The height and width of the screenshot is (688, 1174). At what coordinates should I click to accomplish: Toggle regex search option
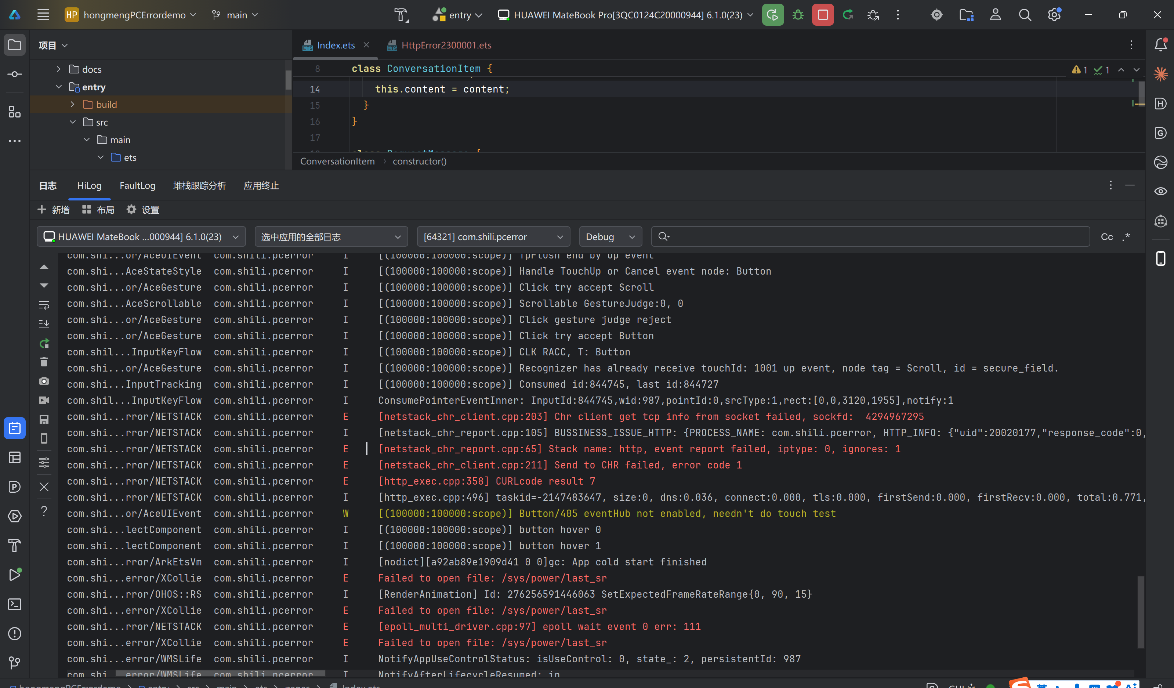point(1127,237)
